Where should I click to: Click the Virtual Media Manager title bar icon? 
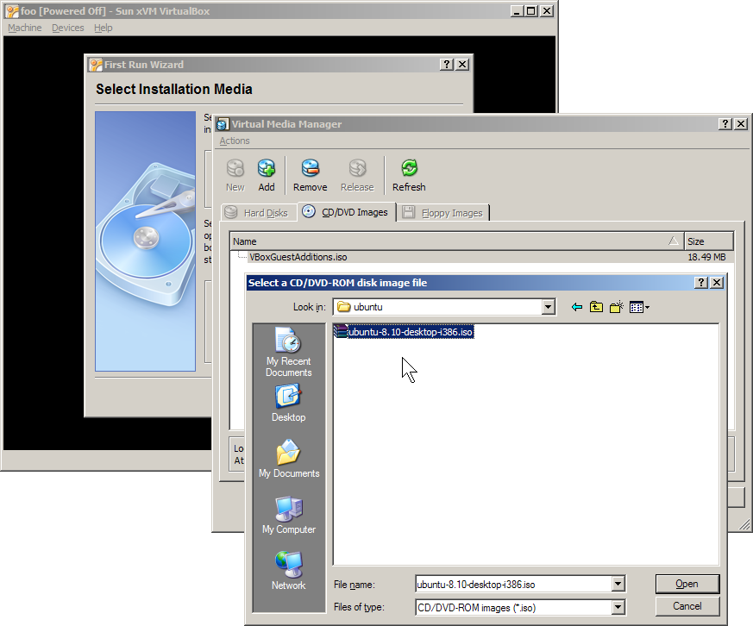223,124
